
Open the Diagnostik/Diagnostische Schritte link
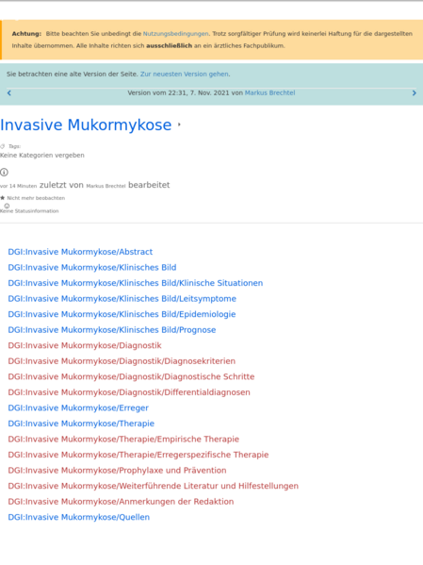[131, 376]
